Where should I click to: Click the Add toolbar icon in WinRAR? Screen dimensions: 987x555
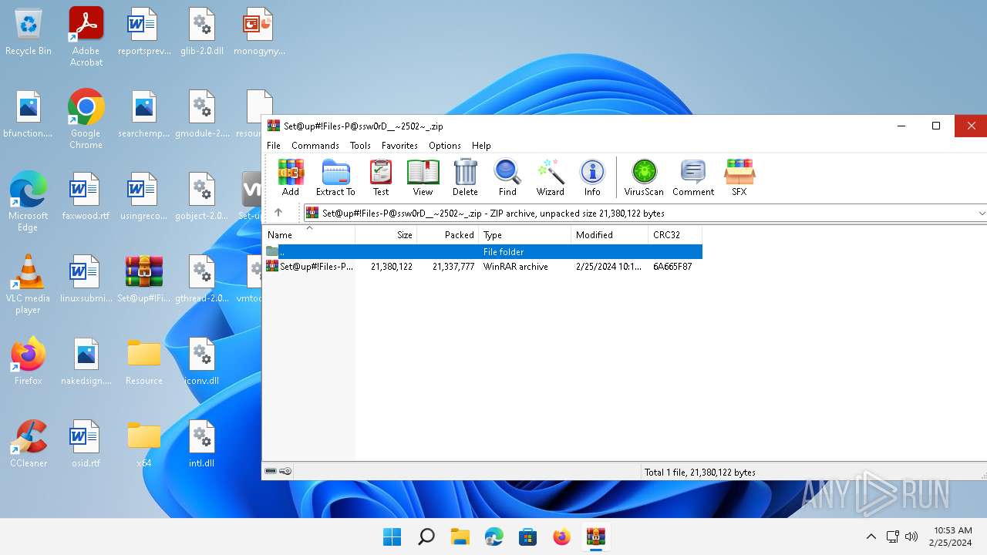point(291,178)
